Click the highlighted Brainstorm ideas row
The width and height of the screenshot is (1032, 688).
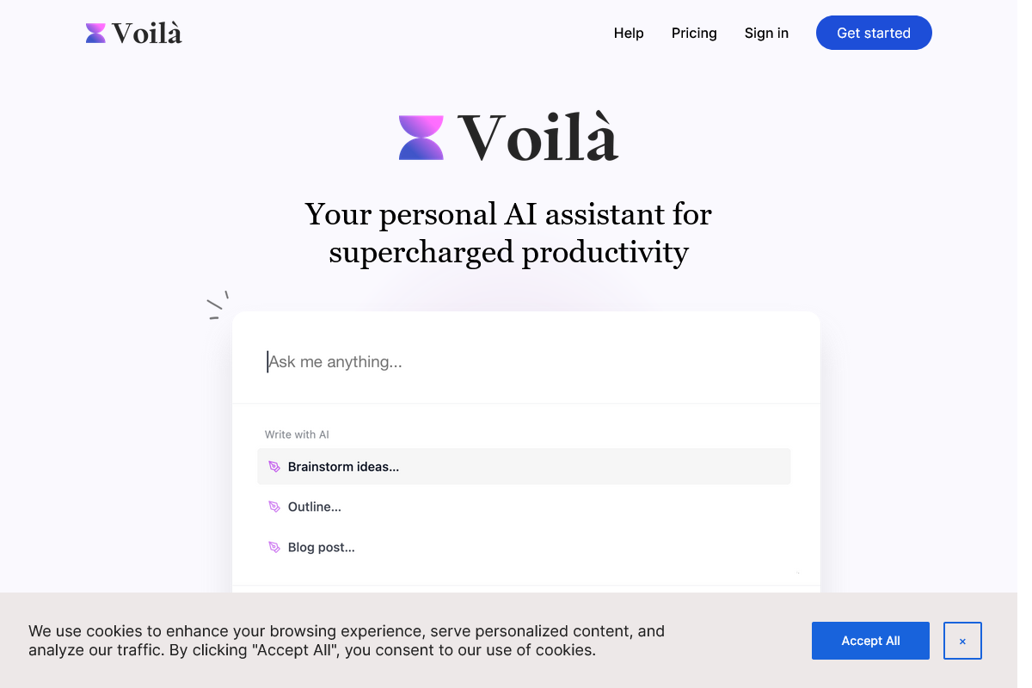[524, 466]
